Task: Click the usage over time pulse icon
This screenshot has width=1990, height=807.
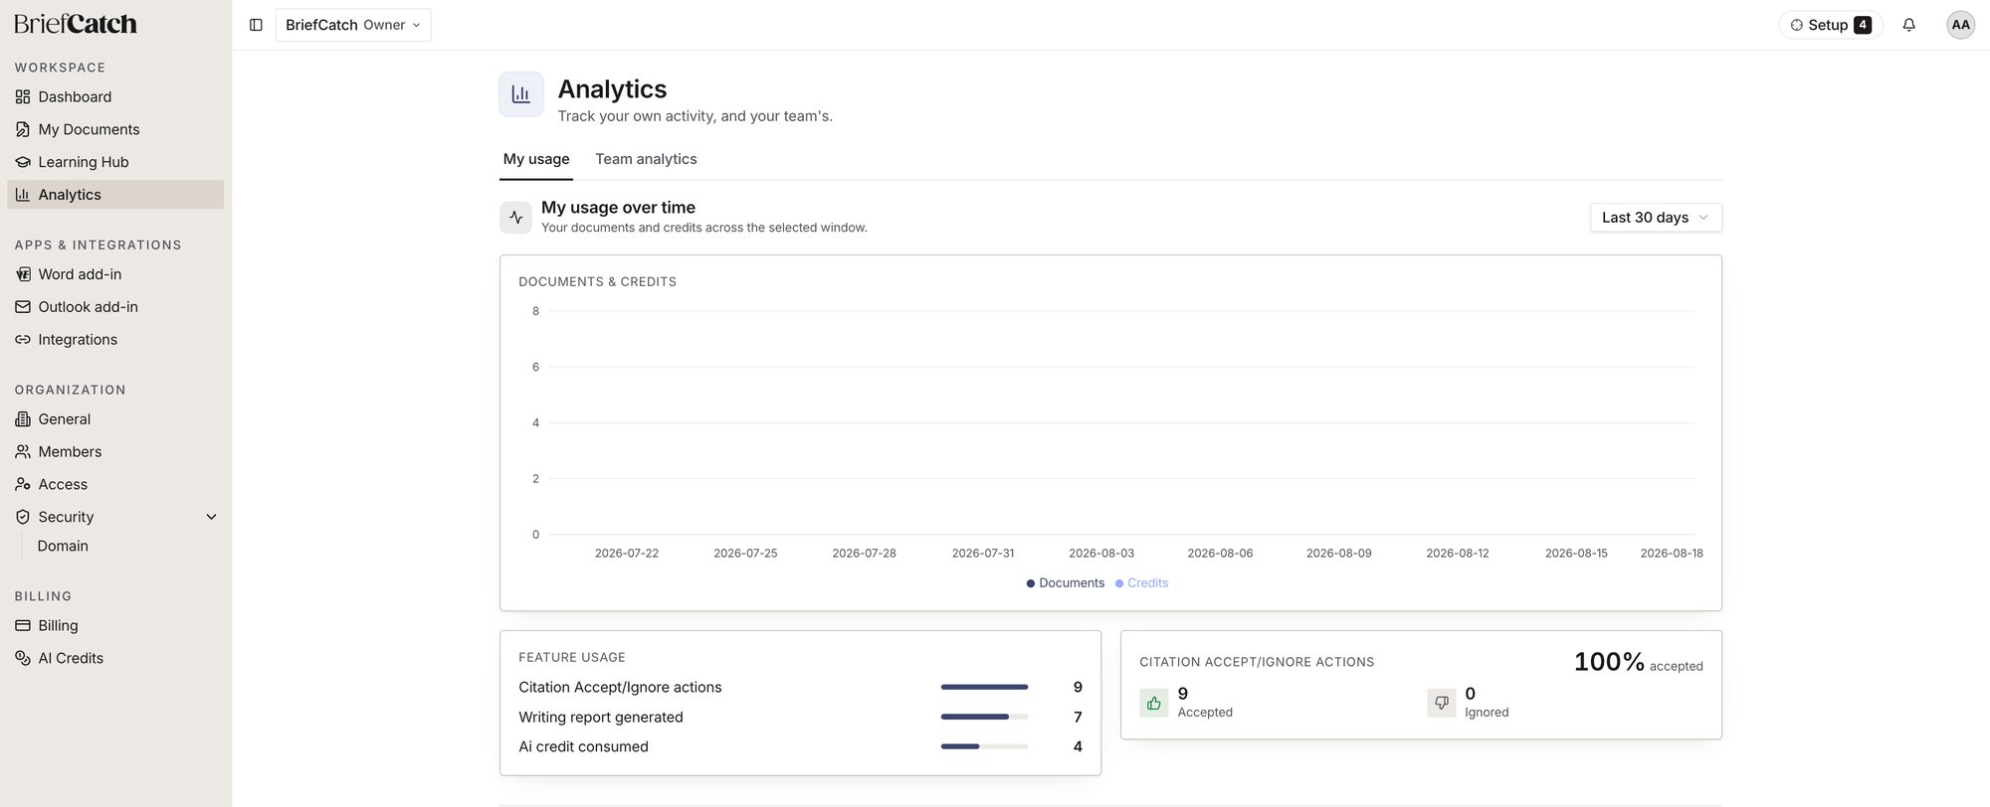Action: click(515, 218)
